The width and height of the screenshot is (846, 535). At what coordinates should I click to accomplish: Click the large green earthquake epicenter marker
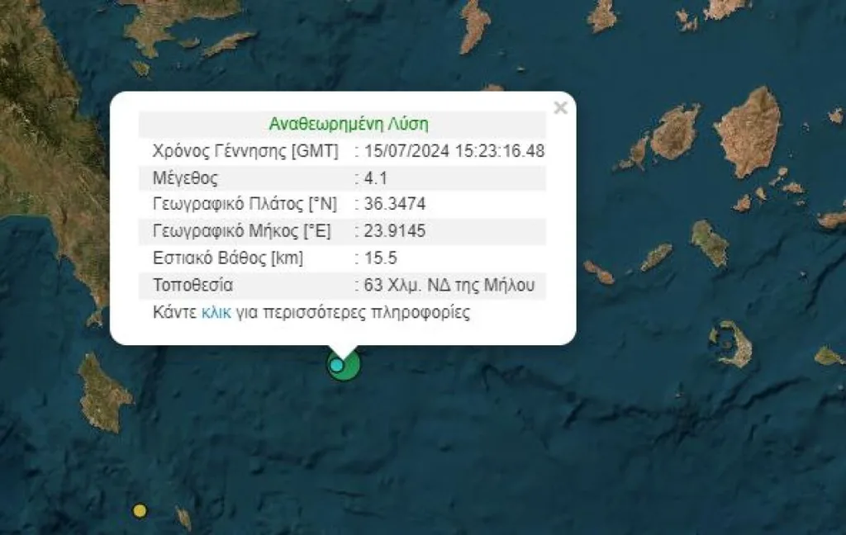tap(350, 367)
